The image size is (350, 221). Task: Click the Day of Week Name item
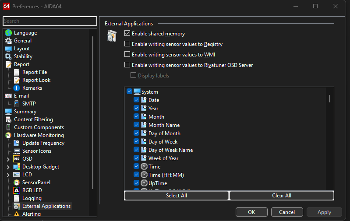(170, 150)
